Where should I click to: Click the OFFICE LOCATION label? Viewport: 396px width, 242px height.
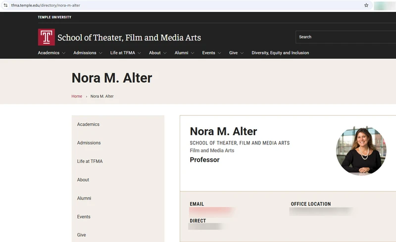click(x=311, y=204)
